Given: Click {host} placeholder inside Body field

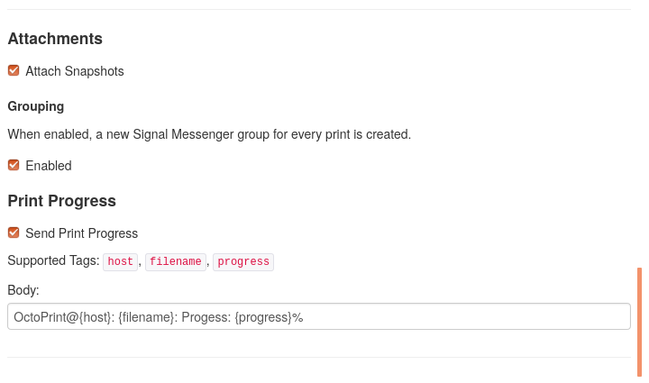Looking at the screenshot, I should 95,317.
